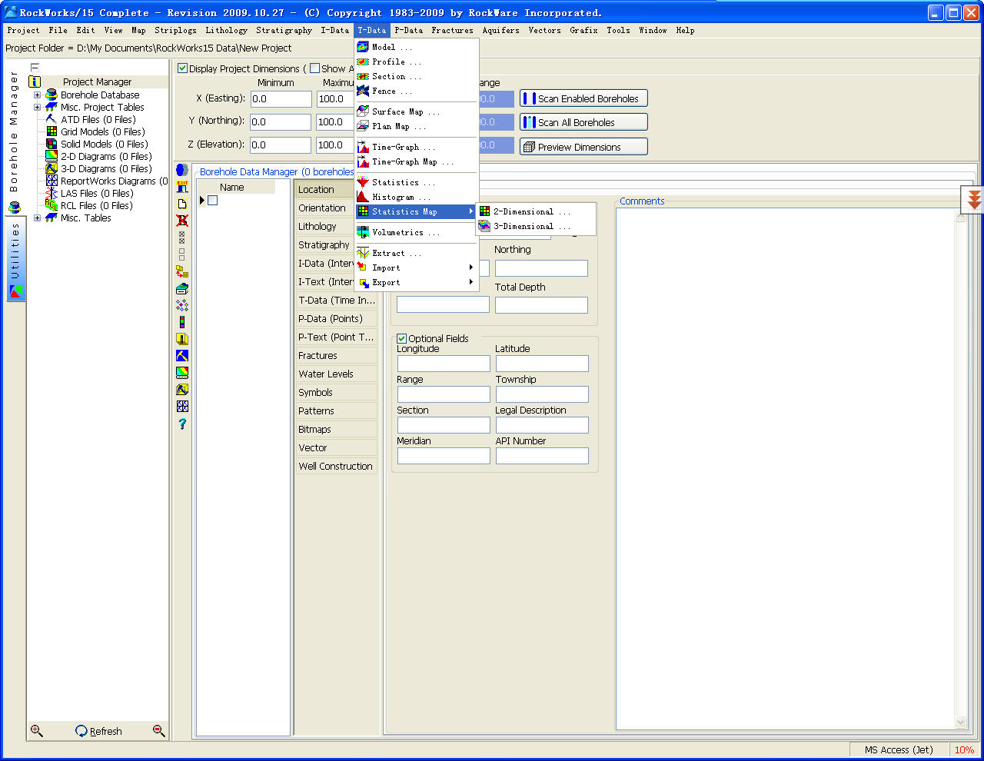Choose Profile from T-Data menu
The width and height of the screenshot is (984, 761).
coord(417,61)
